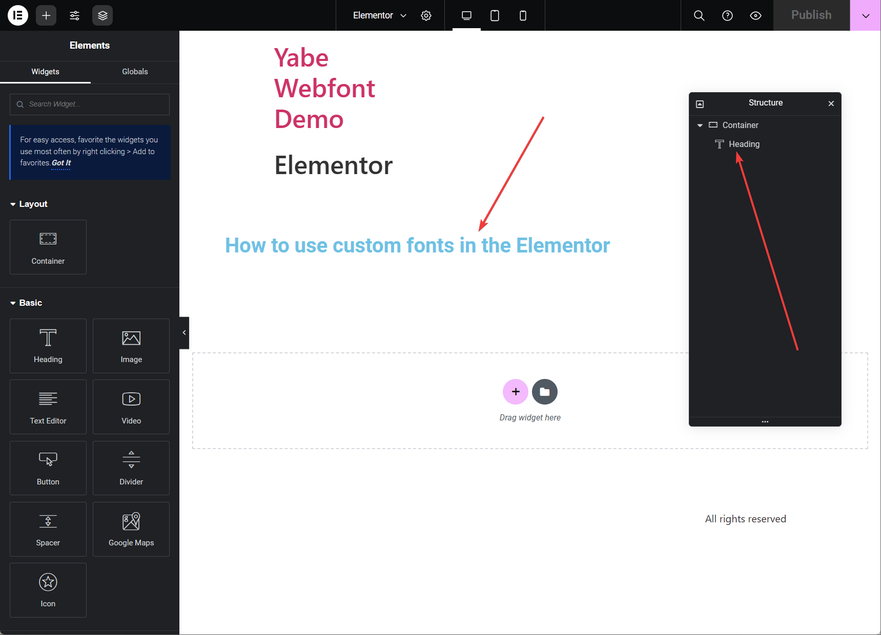Viewport: 881px width, 635px height.
Task: Open template library folder button
Action: (x=545, y=392)
